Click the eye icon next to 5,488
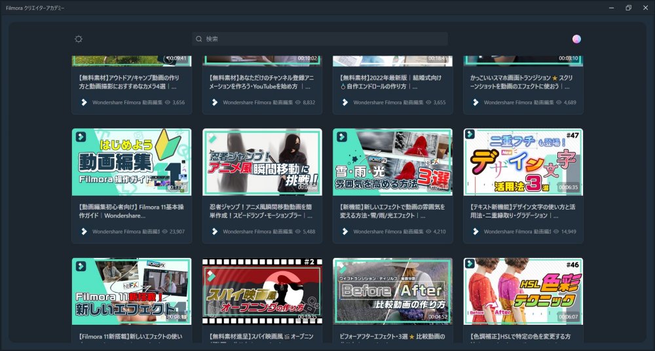This screenshot has height=351, width=655. tap(298, 231)
